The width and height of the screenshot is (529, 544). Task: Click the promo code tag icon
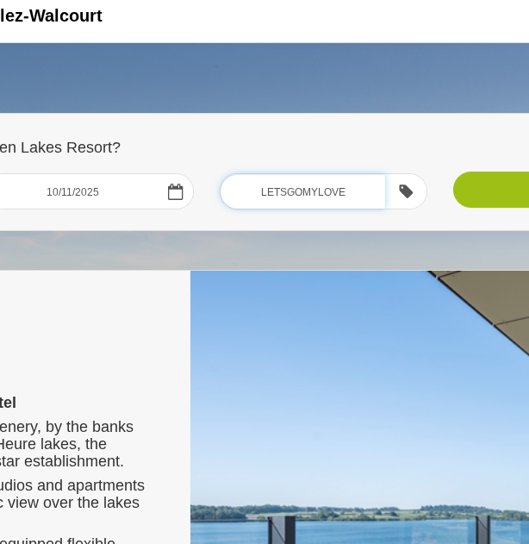click(406, 191)
